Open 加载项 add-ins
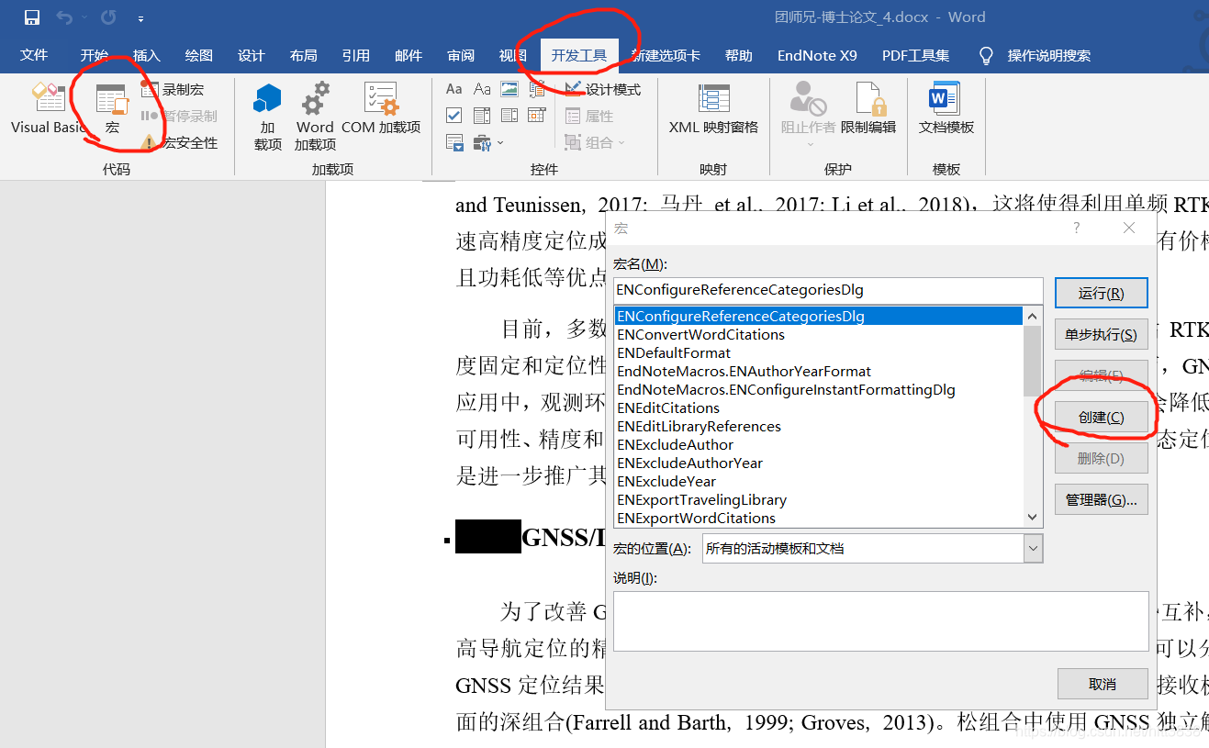 268,117
